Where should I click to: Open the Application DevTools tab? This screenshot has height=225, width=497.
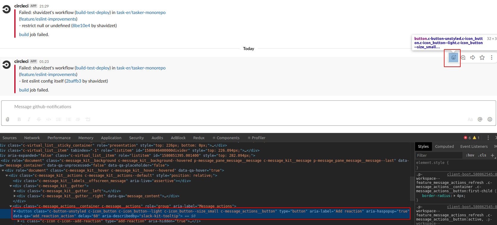click(x=111, y=138)
